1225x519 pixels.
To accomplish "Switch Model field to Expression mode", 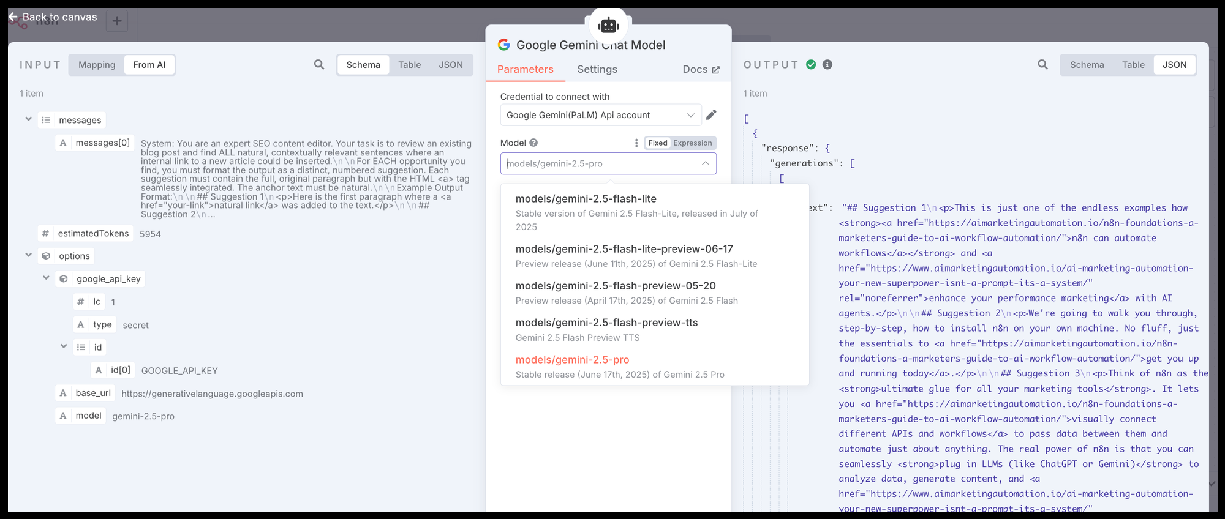I will 692,143.
